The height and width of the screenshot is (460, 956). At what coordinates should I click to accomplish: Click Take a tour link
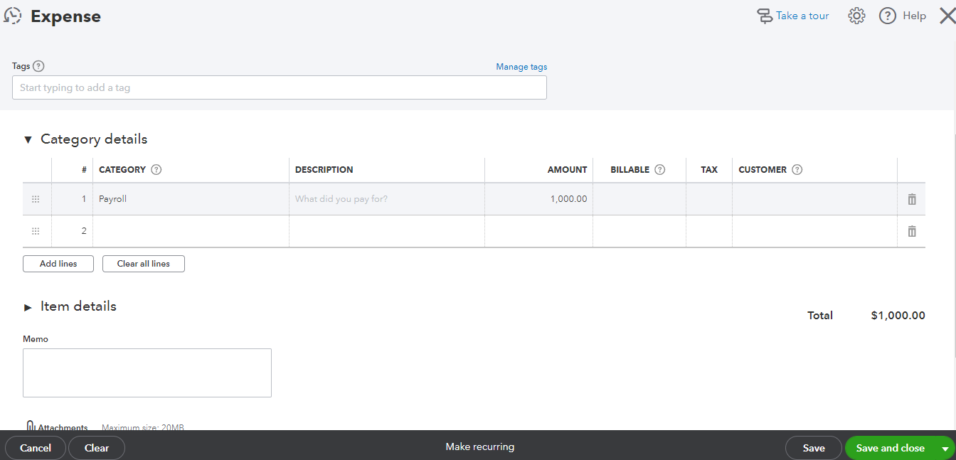coord(802,16)
